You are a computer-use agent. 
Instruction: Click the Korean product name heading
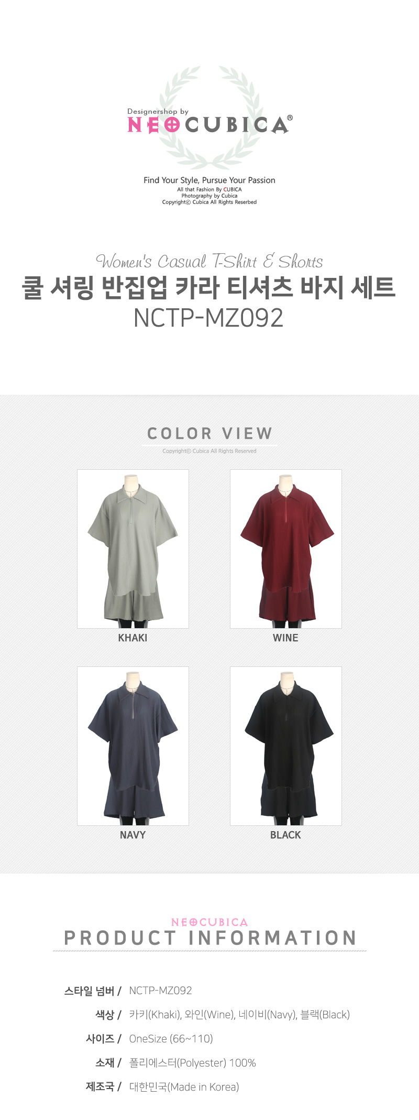coord(208,287)
